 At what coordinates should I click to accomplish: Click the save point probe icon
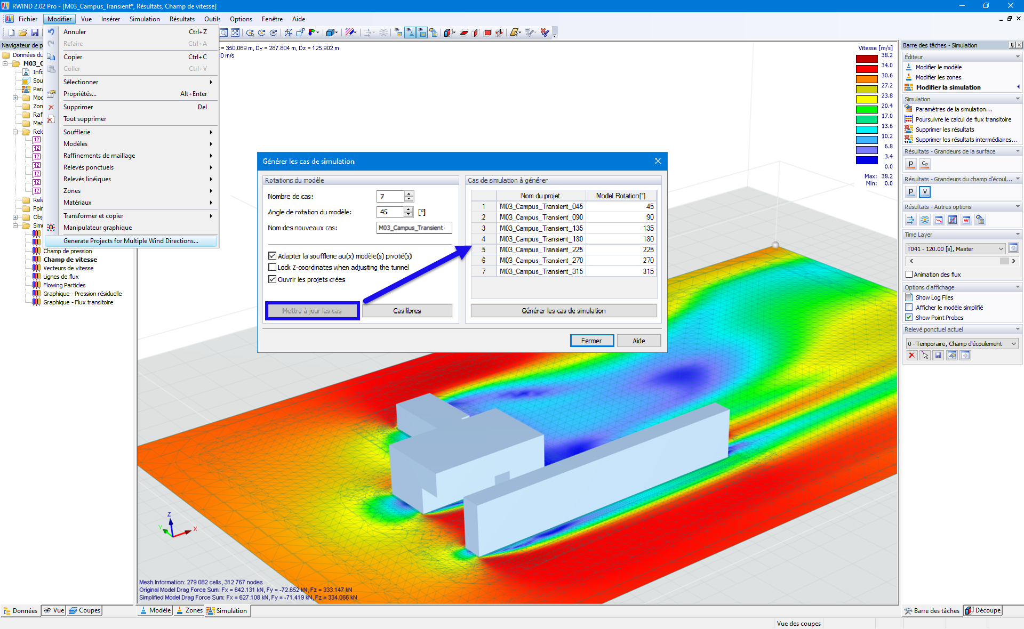tap(938, 356)
